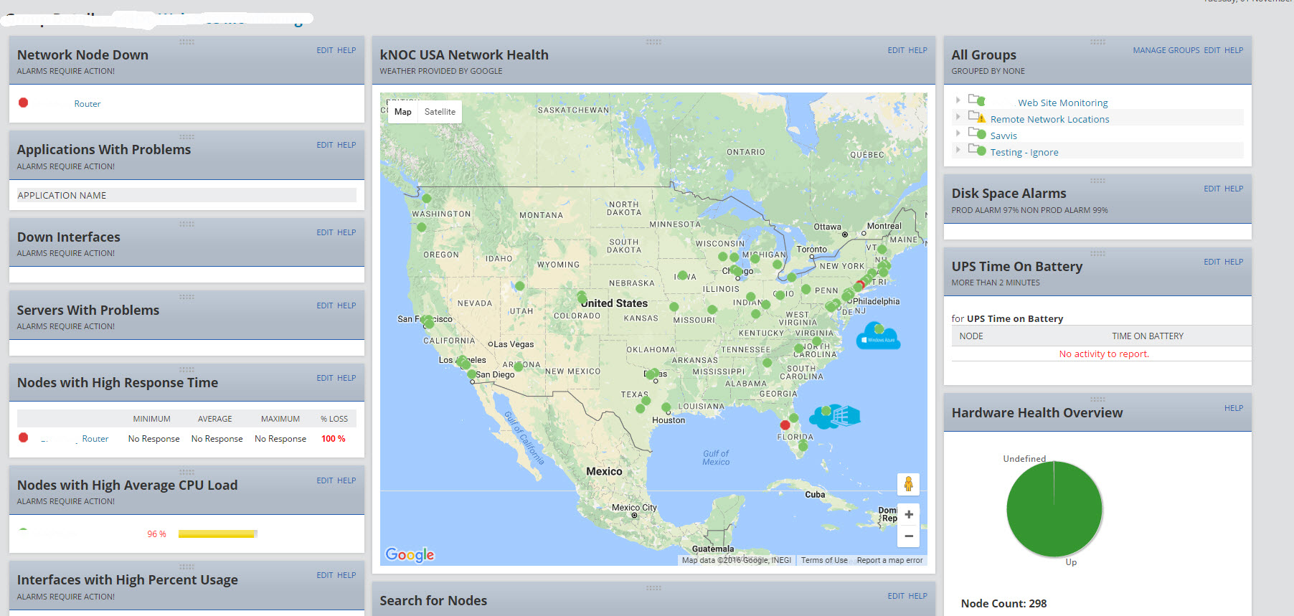Switch map to Map view
Viewport: 1294px width, 616px height.
coord(403,112)
